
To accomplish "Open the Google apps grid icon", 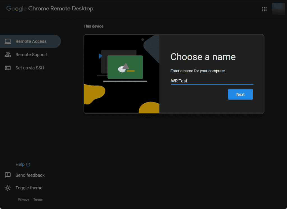I will 264,9.
